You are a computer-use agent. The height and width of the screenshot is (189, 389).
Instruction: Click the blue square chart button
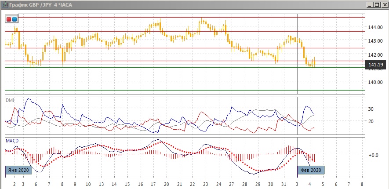click(15, 19)
